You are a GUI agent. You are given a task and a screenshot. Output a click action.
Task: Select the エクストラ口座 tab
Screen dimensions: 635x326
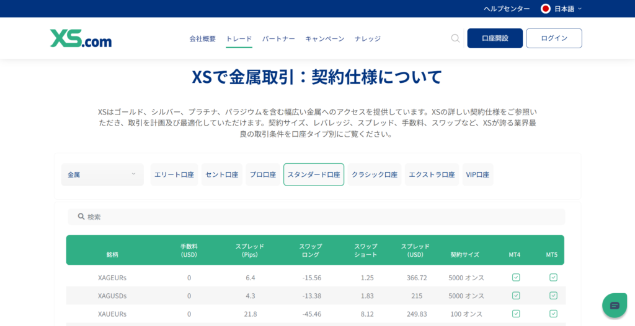(x=432, y=174)
